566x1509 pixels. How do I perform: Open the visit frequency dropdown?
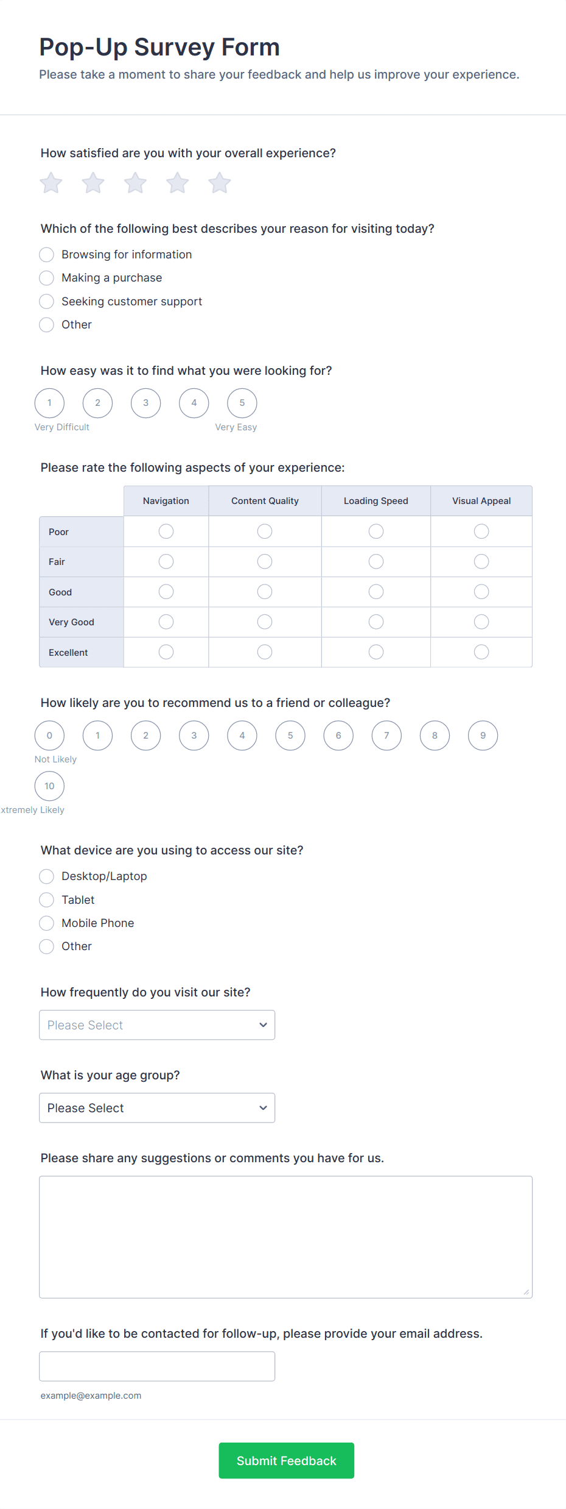(157, 1025)
